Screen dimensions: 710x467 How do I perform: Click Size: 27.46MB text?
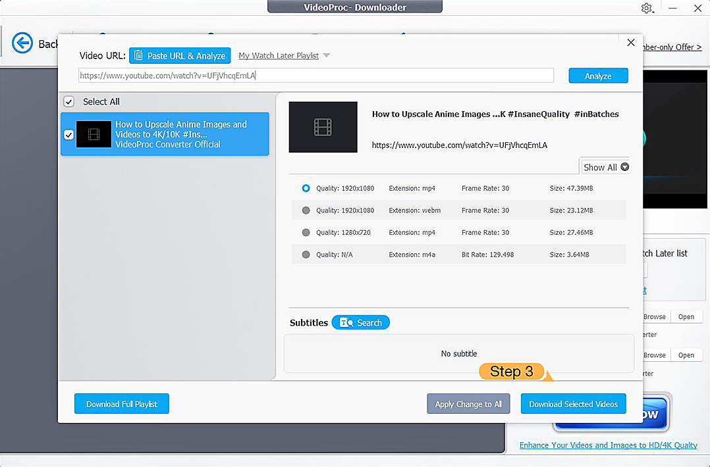(x=571, y=232)
